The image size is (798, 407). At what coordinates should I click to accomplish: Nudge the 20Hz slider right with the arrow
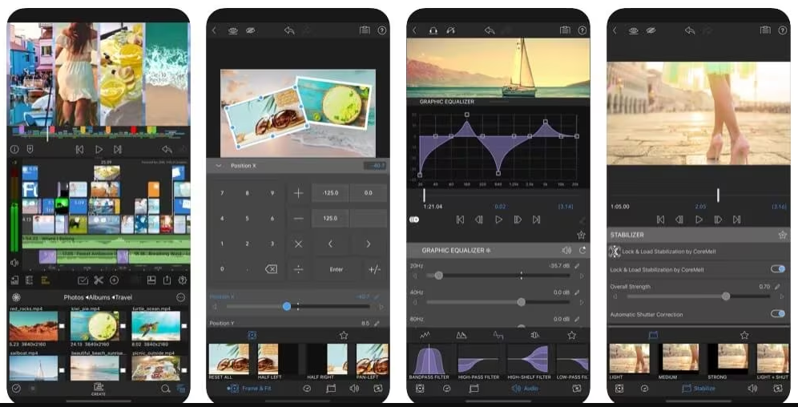tap(582, 276)
